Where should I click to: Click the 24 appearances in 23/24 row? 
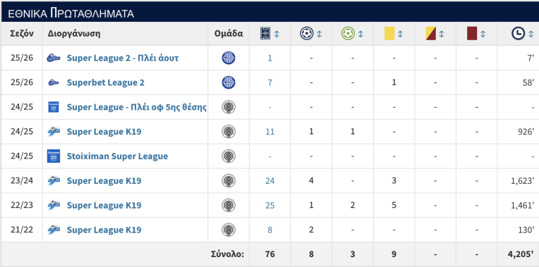(269, 181)
